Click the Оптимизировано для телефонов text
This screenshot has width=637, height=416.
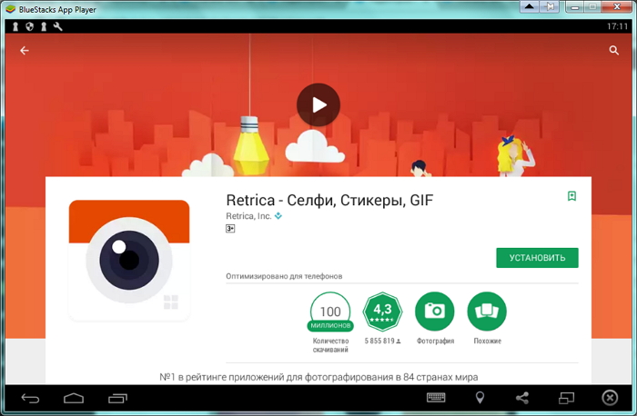tap(284, 276)
